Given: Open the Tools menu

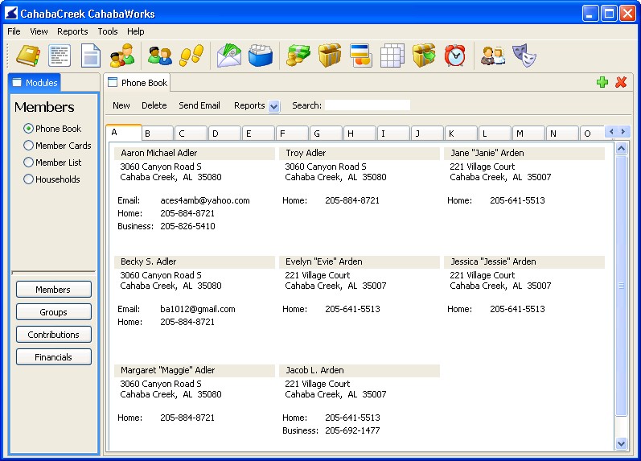Looking at the screenshot, I should [x=108, y=31].
